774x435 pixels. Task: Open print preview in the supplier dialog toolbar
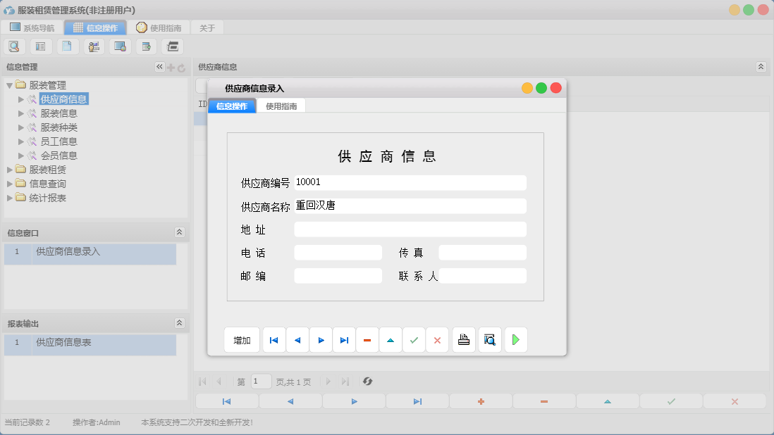pyautogui.click(x=490, y=340)
